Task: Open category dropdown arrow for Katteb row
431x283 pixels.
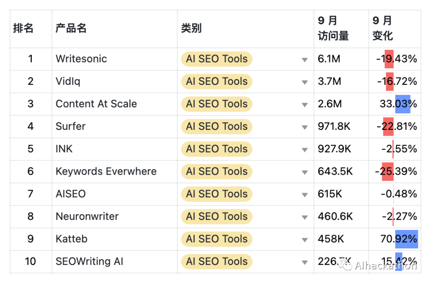Action: [x=305, y=239]
